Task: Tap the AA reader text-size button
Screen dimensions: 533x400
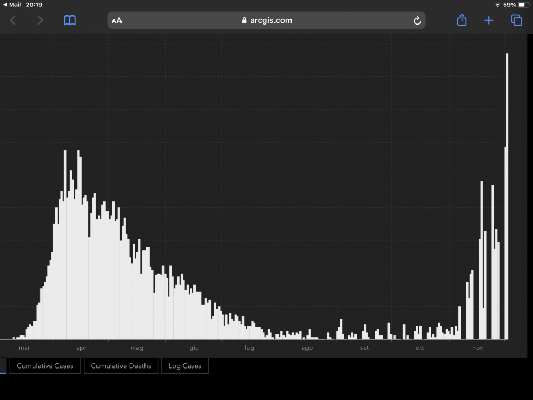Action: point(117,20)
